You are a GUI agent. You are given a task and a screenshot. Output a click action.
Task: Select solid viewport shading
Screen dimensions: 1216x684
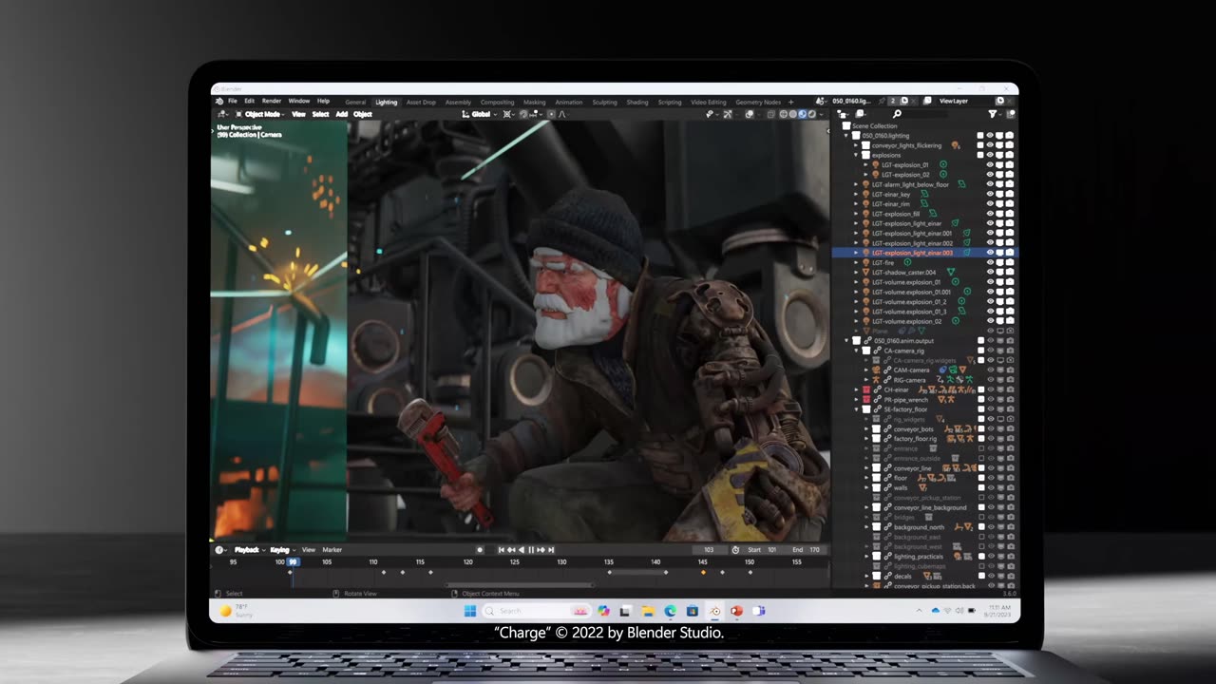(x=792, y=114)
